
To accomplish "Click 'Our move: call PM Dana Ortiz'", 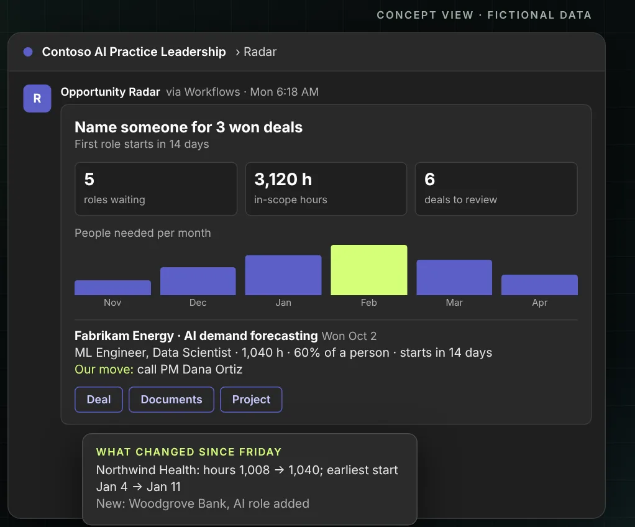I will (159, 369).
